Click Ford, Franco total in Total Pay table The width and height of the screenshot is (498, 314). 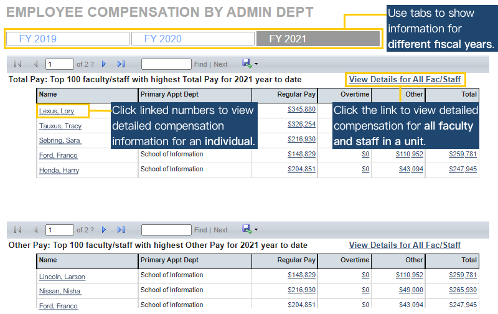[x=463, y=154]
